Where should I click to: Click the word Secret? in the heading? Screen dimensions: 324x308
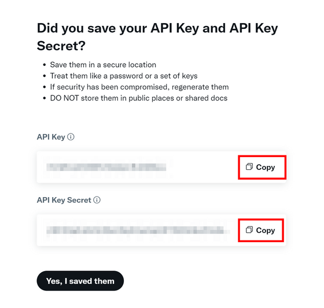(x=61, y=46)
